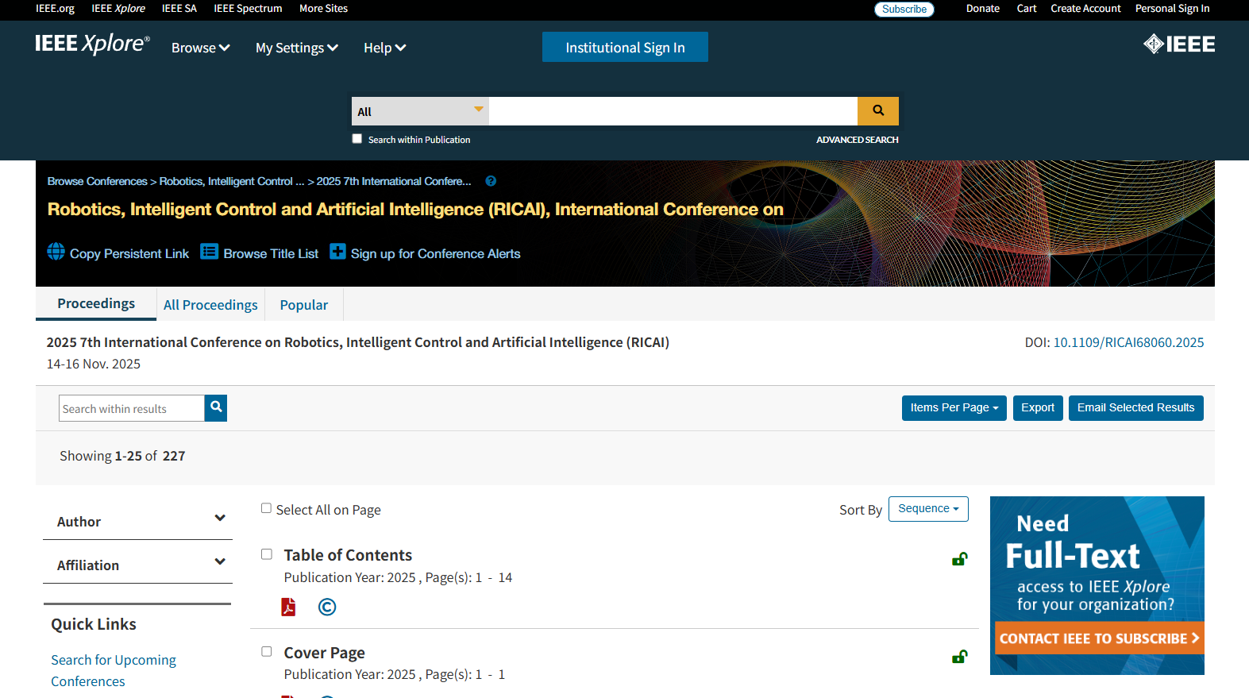Expand the Author filter
Image resolution: width=1249 pixels, height=698 pixels.
(x=138, y=521)
